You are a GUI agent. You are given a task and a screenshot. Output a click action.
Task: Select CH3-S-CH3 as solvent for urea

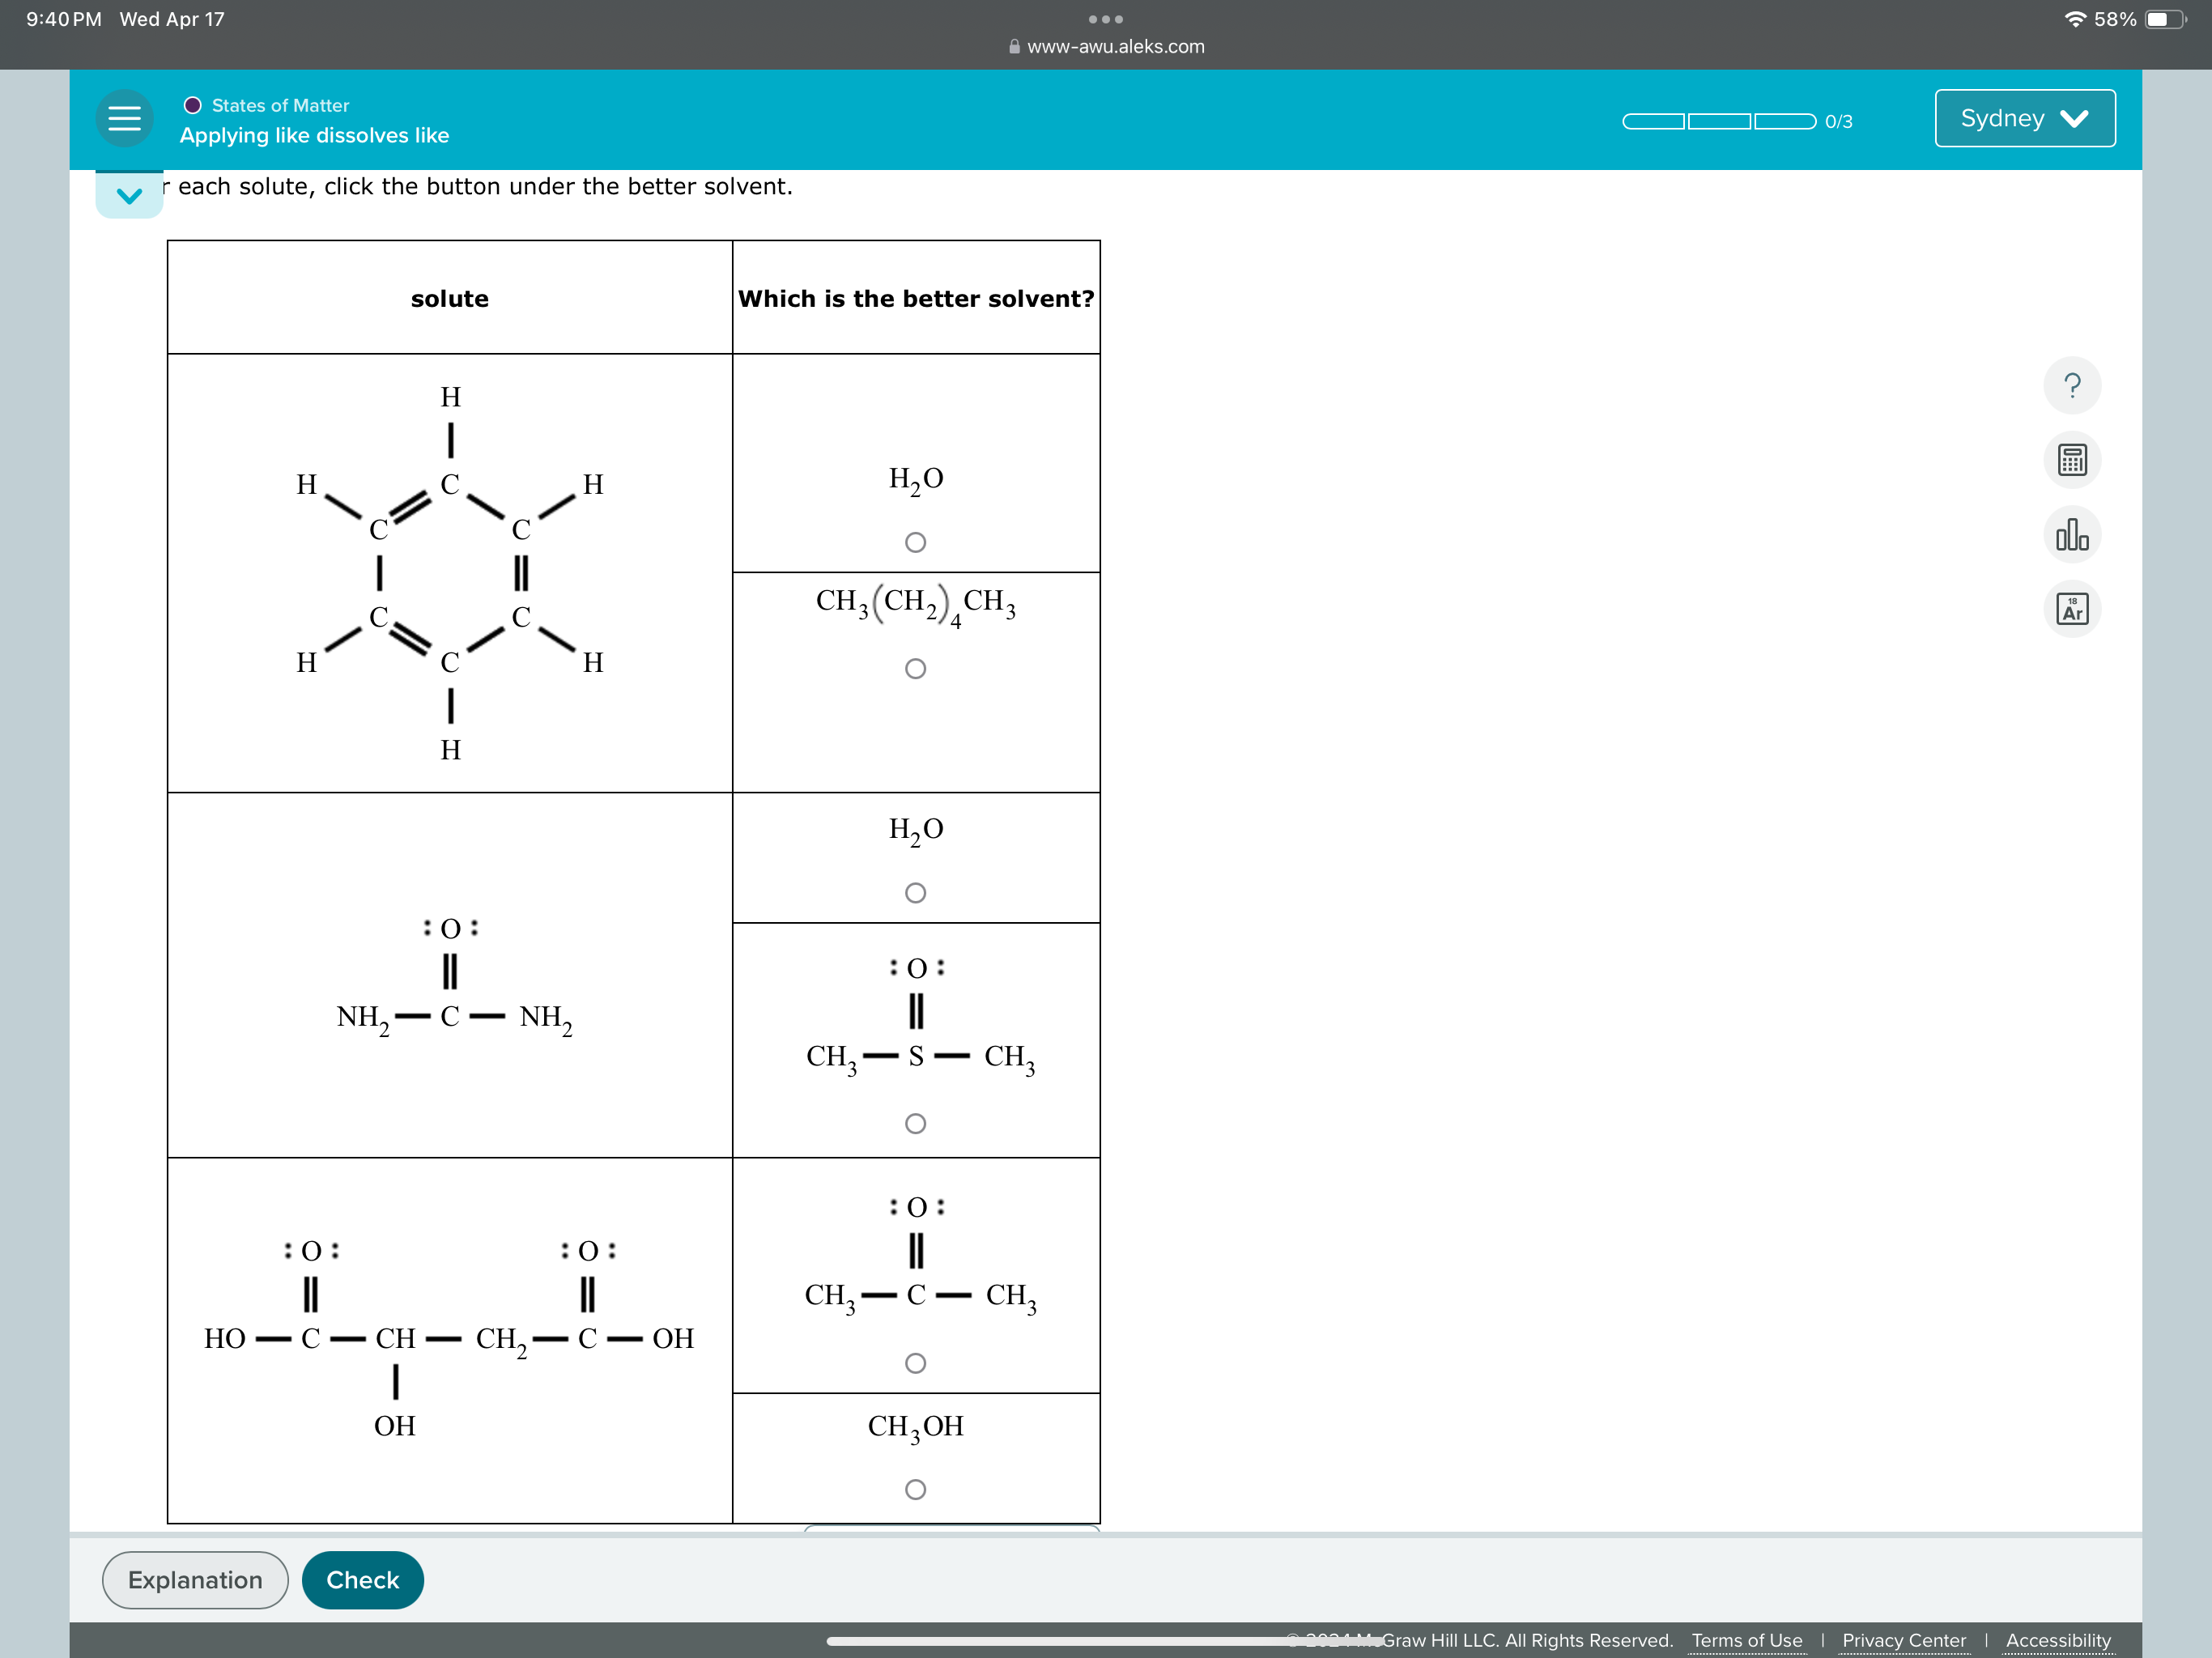[x=916, y=1123]
